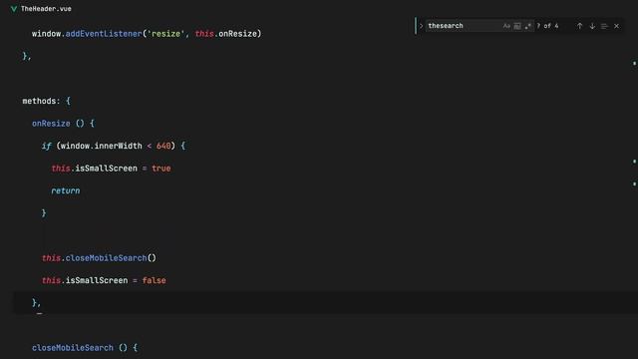Screen dimensions: 638x359
Task: Go to next match arrow
Action: [592, 26]
